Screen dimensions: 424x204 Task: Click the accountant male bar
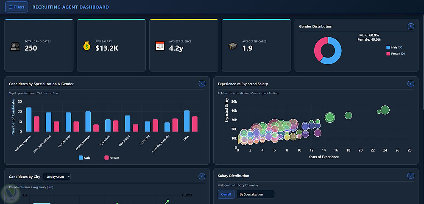point(148,127)
